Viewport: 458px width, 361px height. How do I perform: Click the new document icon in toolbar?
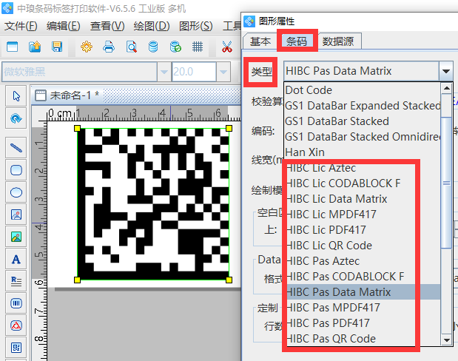(x=13, y=47)
